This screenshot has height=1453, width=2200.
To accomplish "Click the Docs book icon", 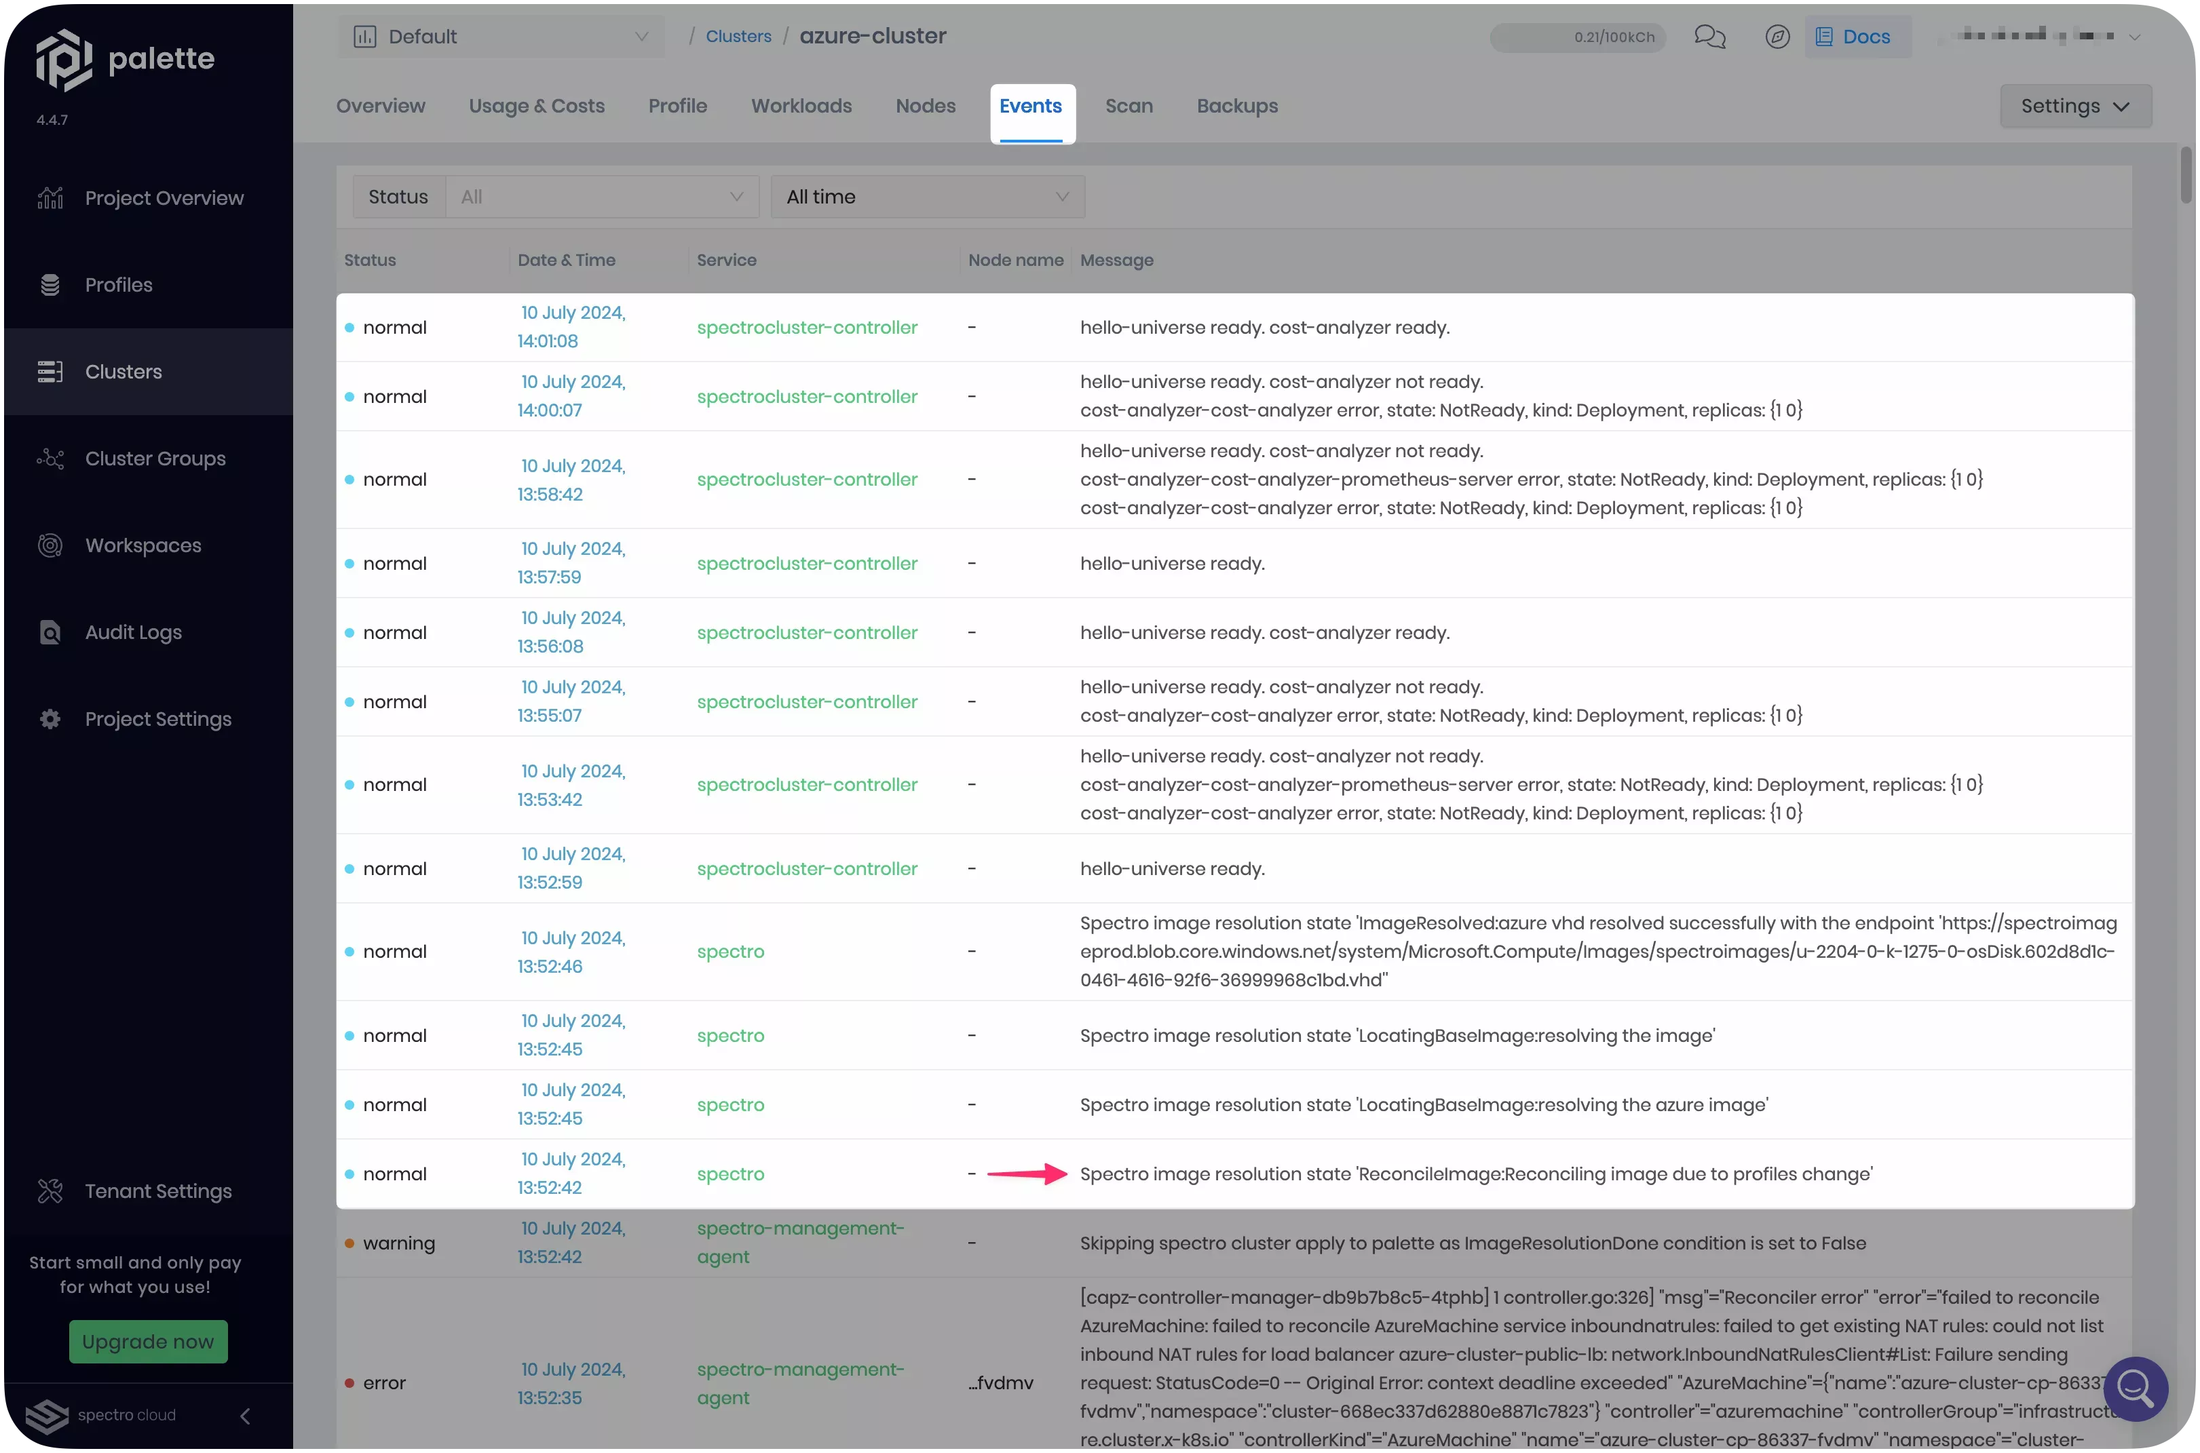I will pos(1823,37).
